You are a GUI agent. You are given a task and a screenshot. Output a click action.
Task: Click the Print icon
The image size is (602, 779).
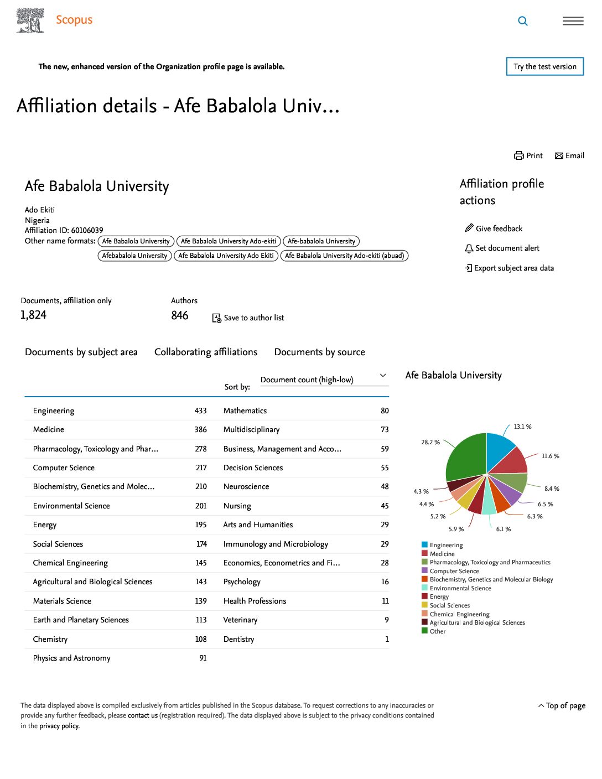[x=518, y=155]
